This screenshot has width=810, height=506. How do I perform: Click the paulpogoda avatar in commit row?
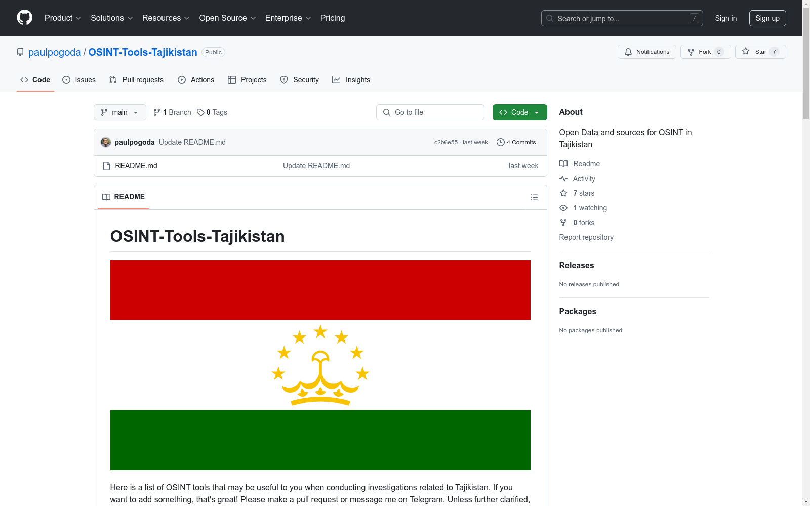click(106, 142)
